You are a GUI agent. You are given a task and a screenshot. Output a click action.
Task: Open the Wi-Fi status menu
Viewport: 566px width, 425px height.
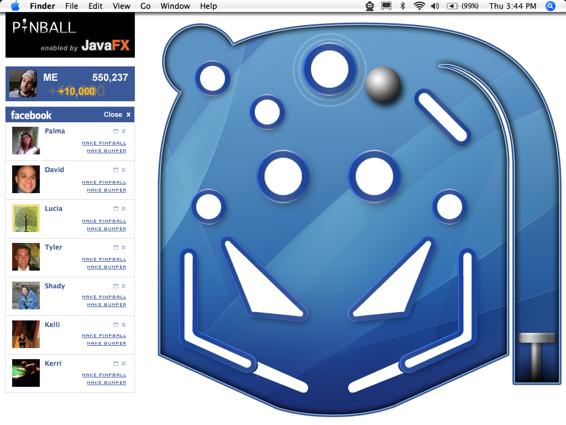tap(419, 6)
